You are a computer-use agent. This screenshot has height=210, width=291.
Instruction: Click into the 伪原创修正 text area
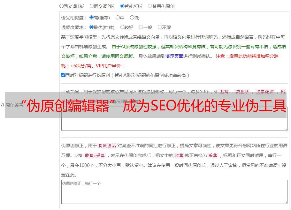tap(174, 192)
